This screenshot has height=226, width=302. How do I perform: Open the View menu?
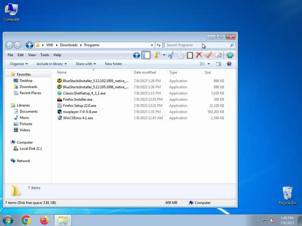click(x=32, y=55)
